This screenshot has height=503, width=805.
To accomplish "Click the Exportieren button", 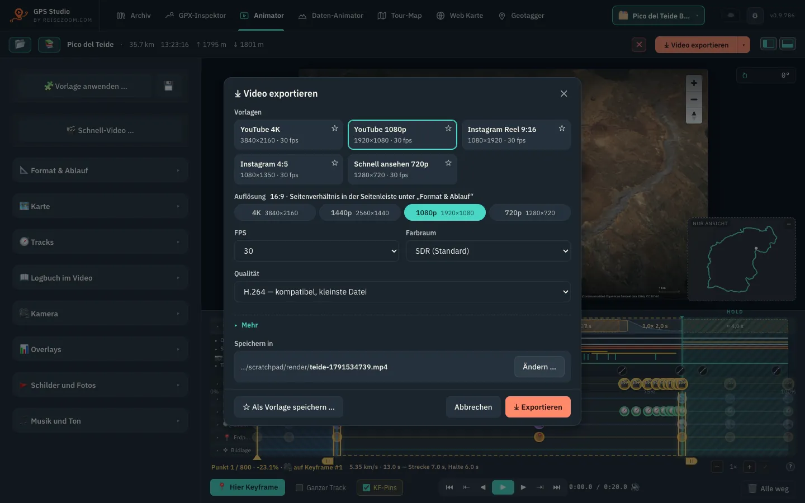I will click(x=538, y=407).
